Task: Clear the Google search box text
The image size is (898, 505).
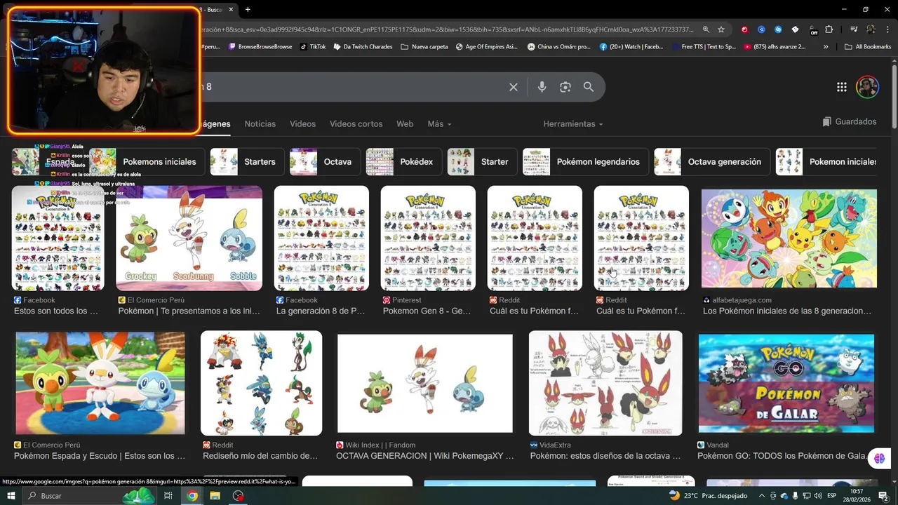Action: click(x=514, y=87)
